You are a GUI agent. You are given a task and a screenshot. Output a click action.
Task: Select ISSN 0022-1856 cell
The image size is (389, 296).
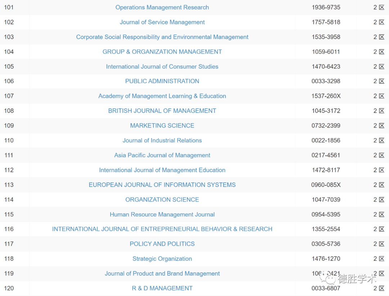(x=326, y=140)
